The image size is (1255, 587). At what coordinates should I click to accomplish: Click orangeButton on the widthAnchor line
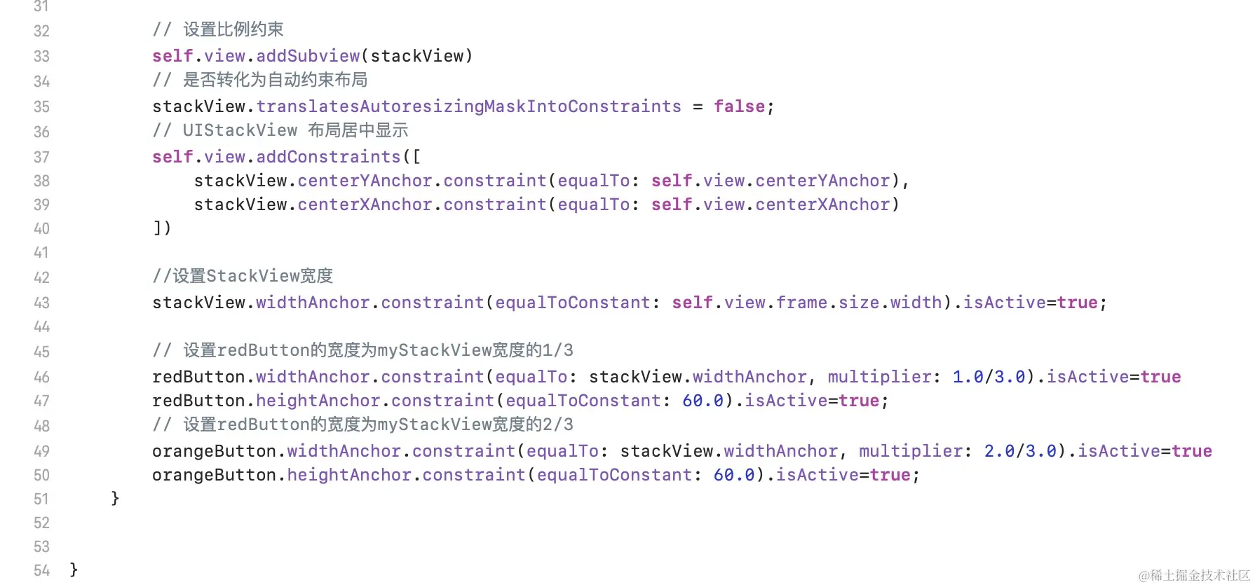coord(215,451)
